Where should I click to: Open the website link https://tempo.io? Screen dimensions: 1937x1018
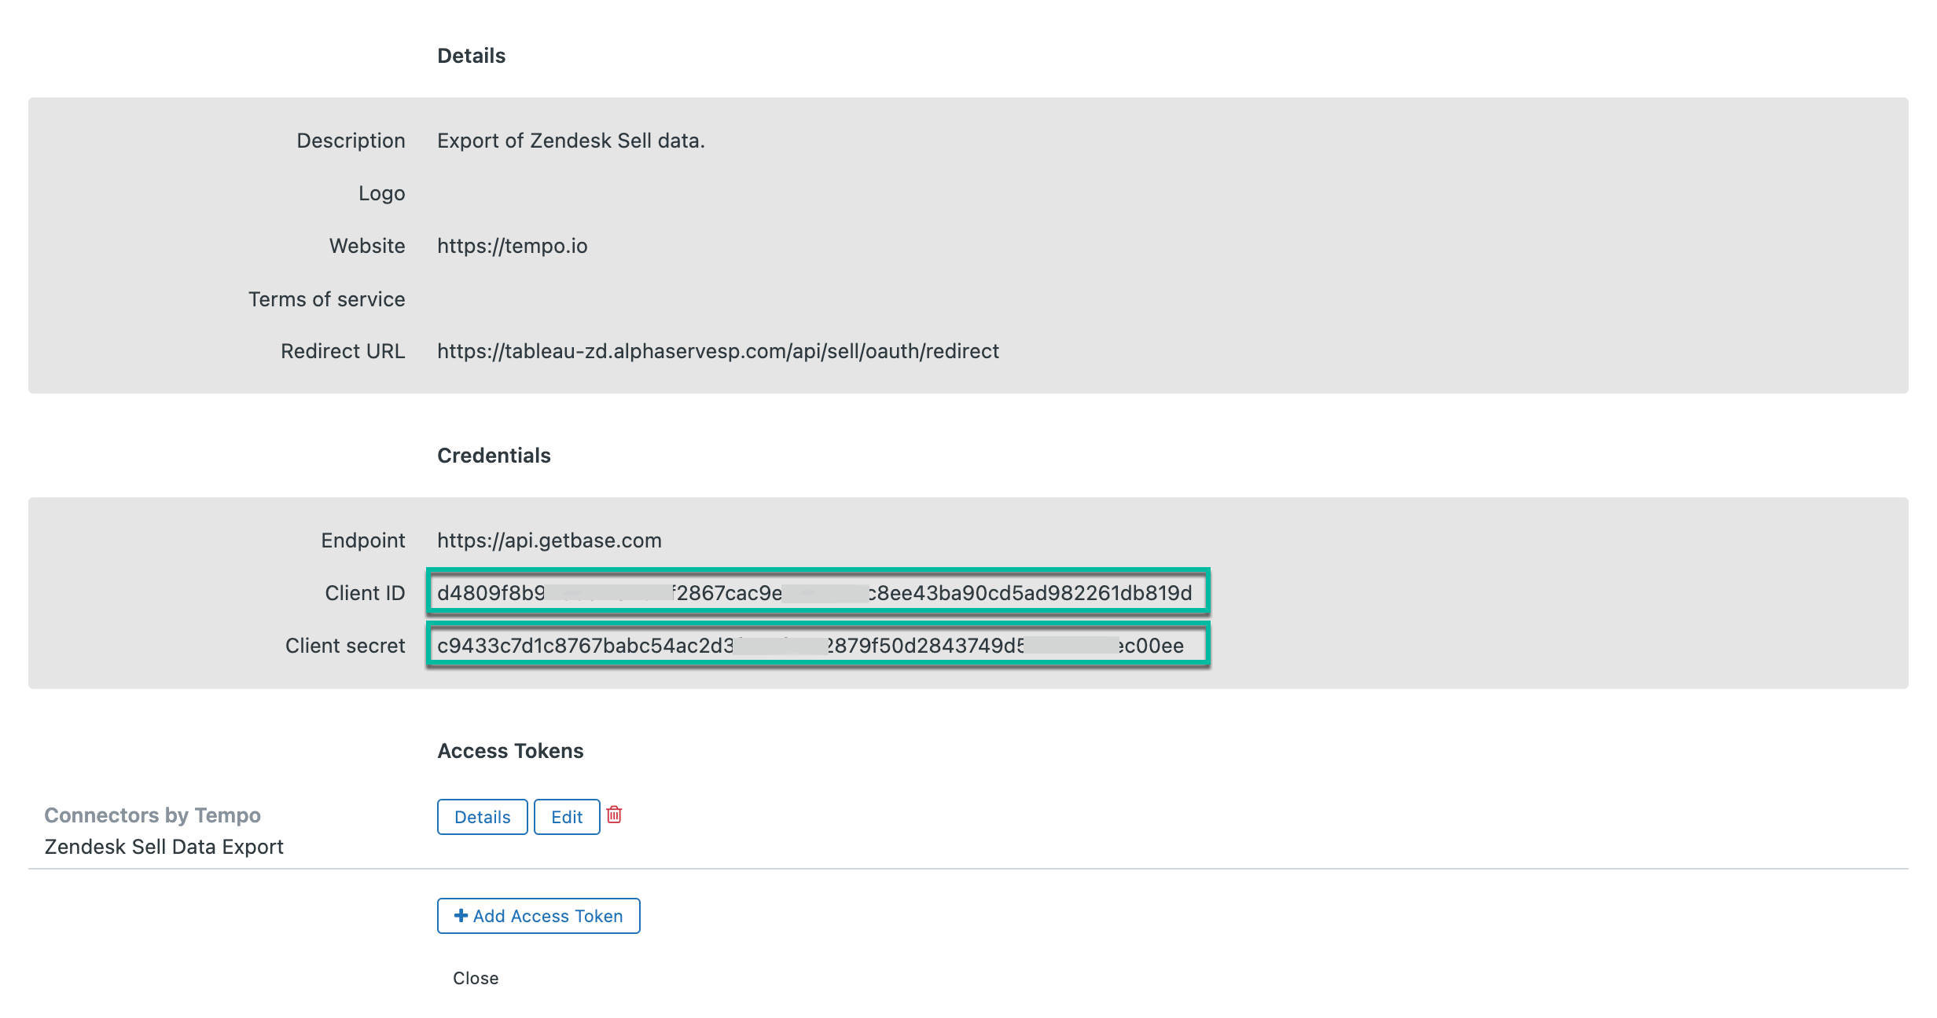tap(513, 246)
